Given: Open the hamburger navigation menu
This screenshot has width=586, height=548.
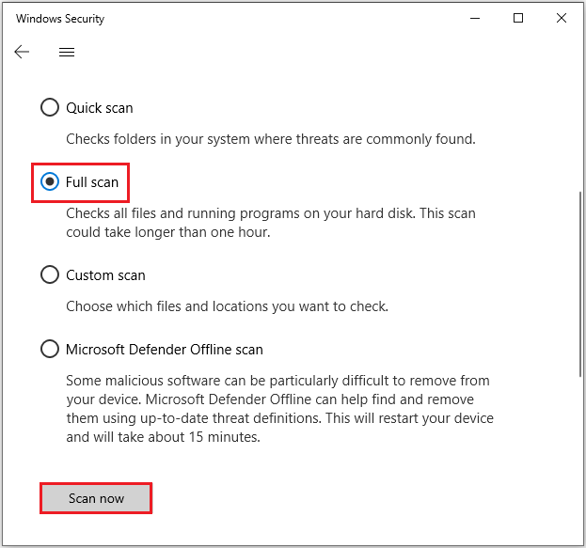Looking at the screenshot, I should [67, 53].
